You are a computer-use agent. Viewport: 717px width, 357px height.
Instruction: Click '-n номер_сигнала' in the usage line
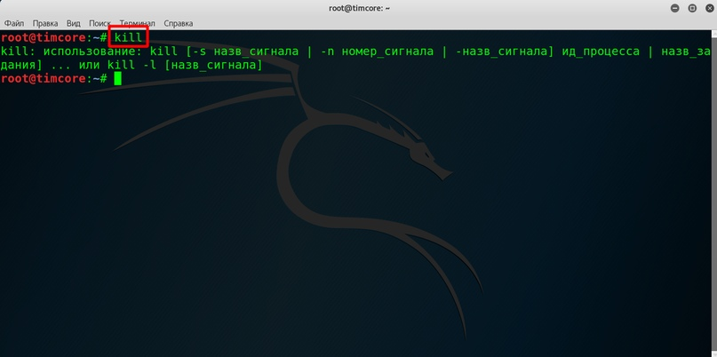378,52
